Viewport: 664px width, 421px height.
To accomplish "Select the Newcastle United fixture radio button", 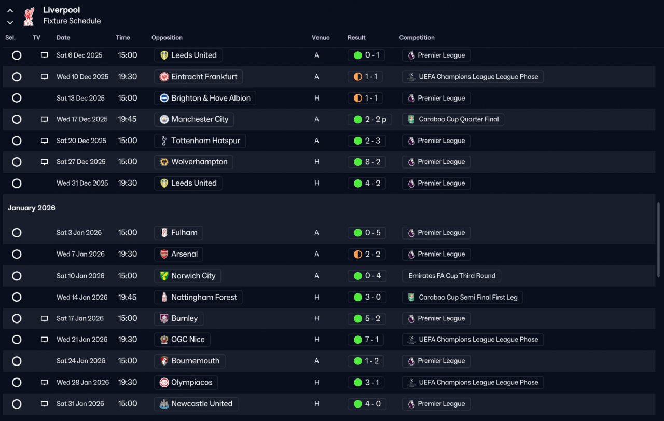I will tap(17, 404).
